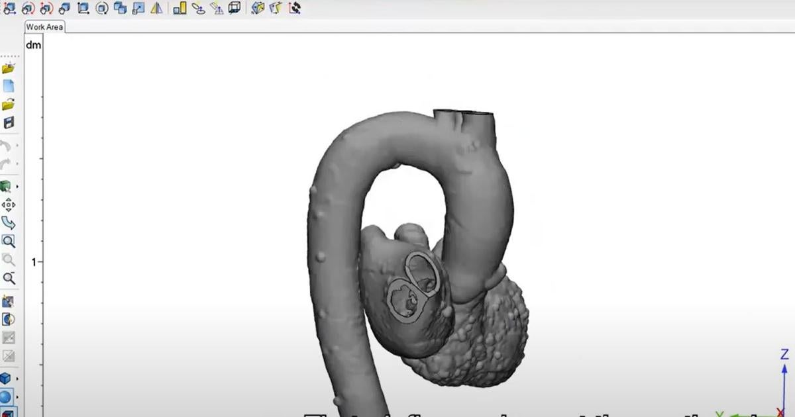
Task: Click the ellipse measurement icon
Action: point(199,8)
